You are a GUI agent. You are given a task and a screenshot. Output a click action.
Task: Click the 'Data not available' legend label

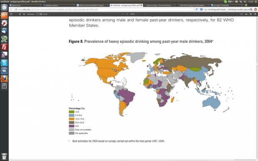pos(83,130)
